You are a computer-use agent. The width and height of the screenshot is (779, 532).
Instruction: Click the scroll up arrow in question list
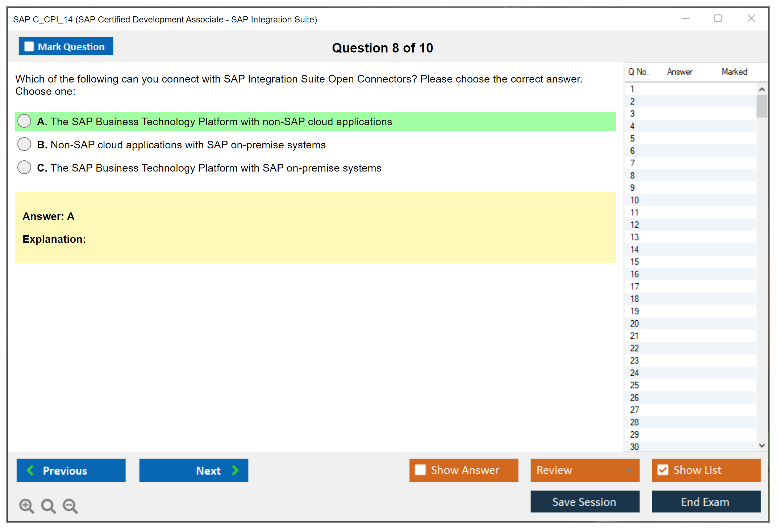point(762,89)
